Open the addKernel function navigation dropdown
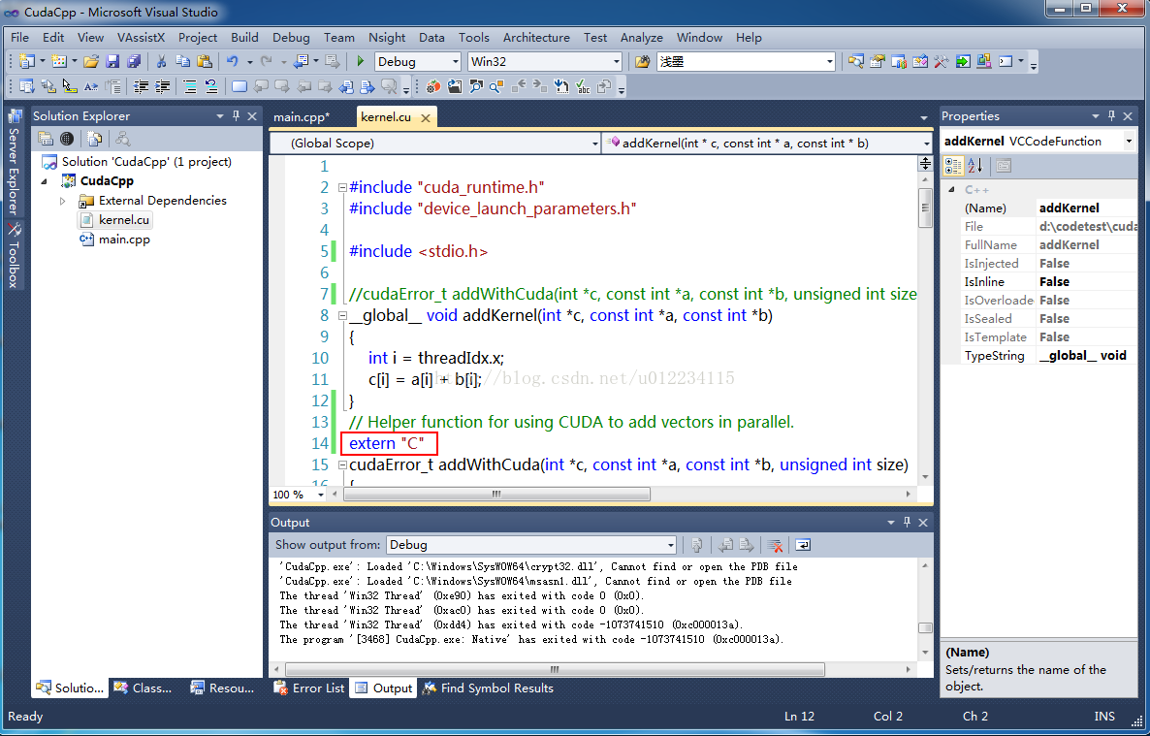 767,144
